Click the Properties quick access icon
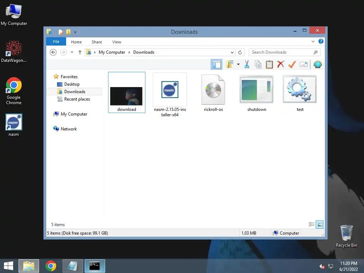 click(x=60, y=32)
